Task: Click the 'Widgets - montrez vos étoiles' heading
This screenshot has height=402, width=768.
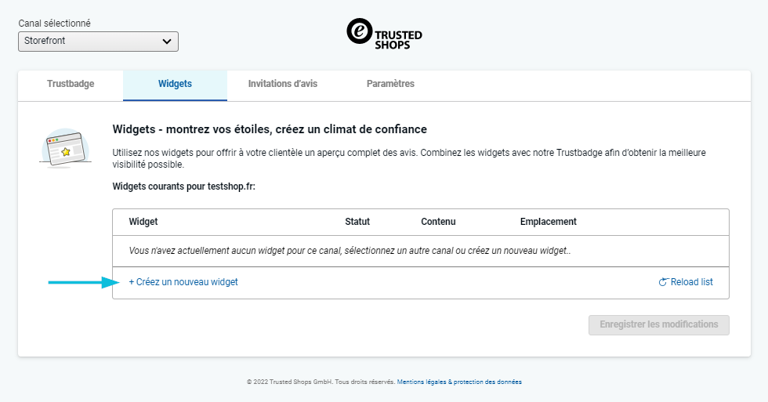Action: click(270, 129)
